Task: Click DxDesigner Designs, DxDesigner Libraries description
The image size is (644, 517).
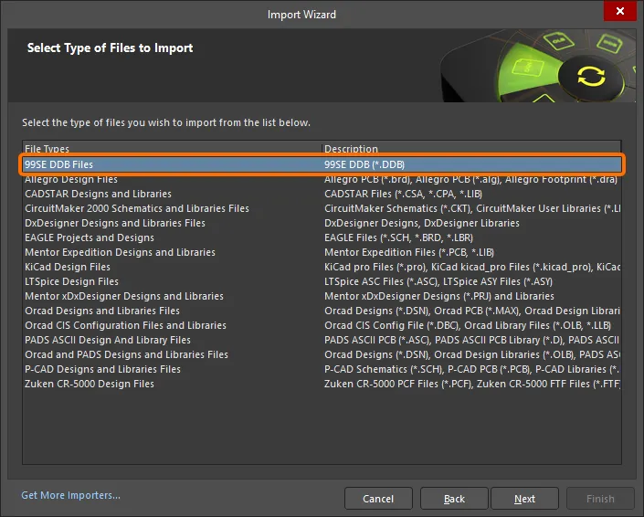Action: point(422,223)
